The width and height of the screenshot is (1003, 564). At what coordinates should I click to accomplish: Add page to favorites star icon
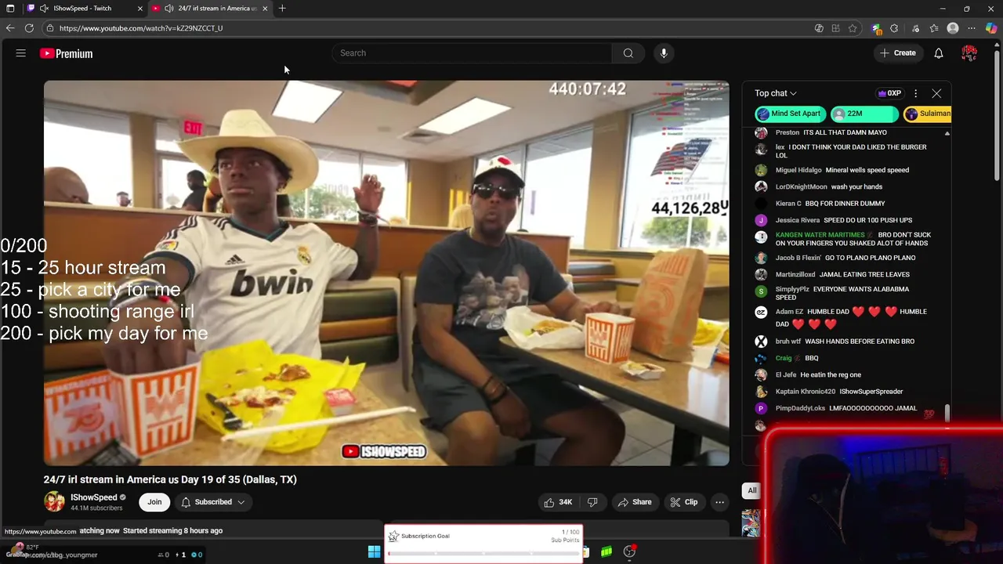[853, 28]
